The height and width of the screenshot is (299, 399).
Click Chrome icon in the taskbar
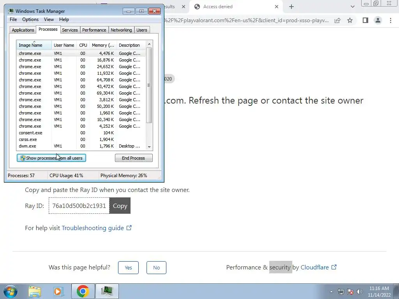pos(83,291)
